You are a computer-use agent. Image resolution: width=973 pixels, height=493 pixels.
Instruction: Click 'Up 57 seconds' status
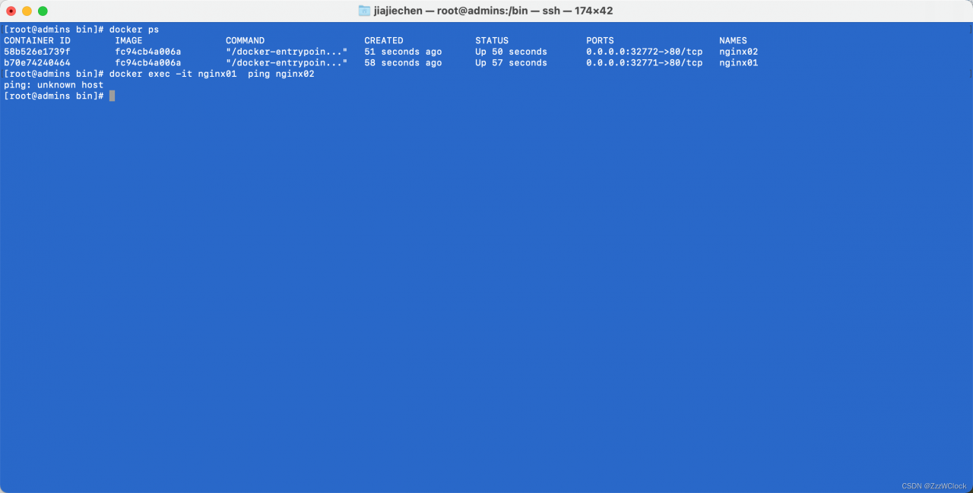coord(511,63)
